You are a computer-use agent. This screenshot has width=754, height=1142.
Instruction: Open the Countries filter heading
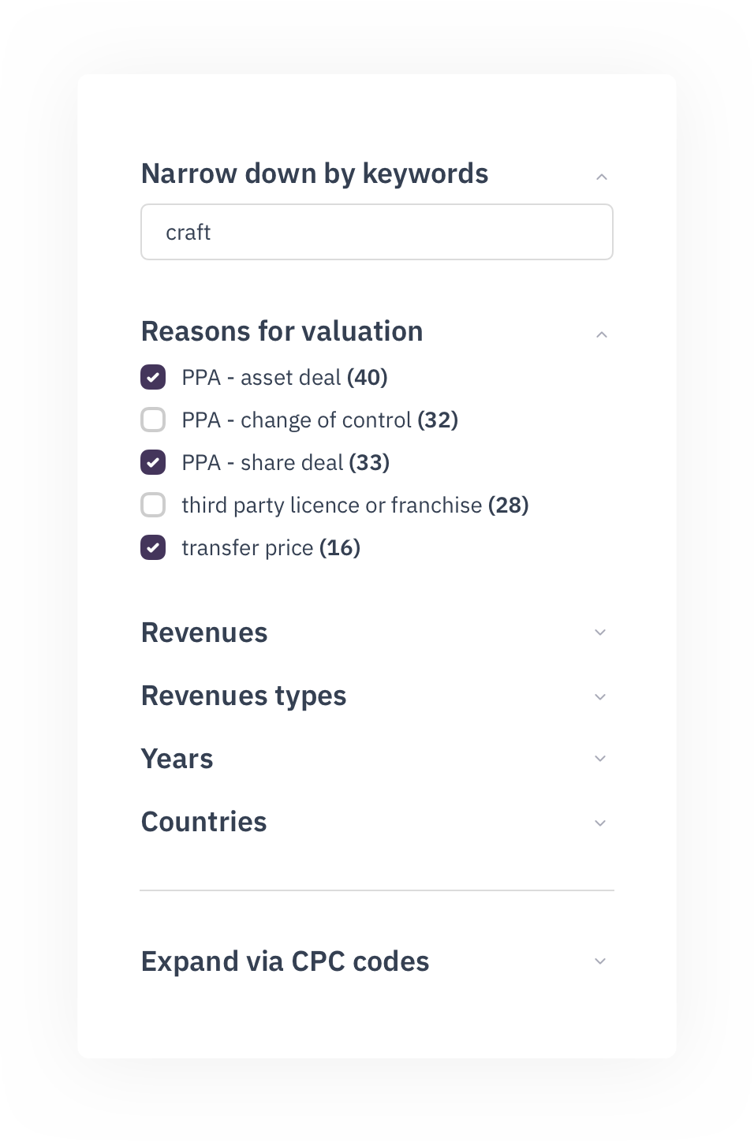coord(203,822)
